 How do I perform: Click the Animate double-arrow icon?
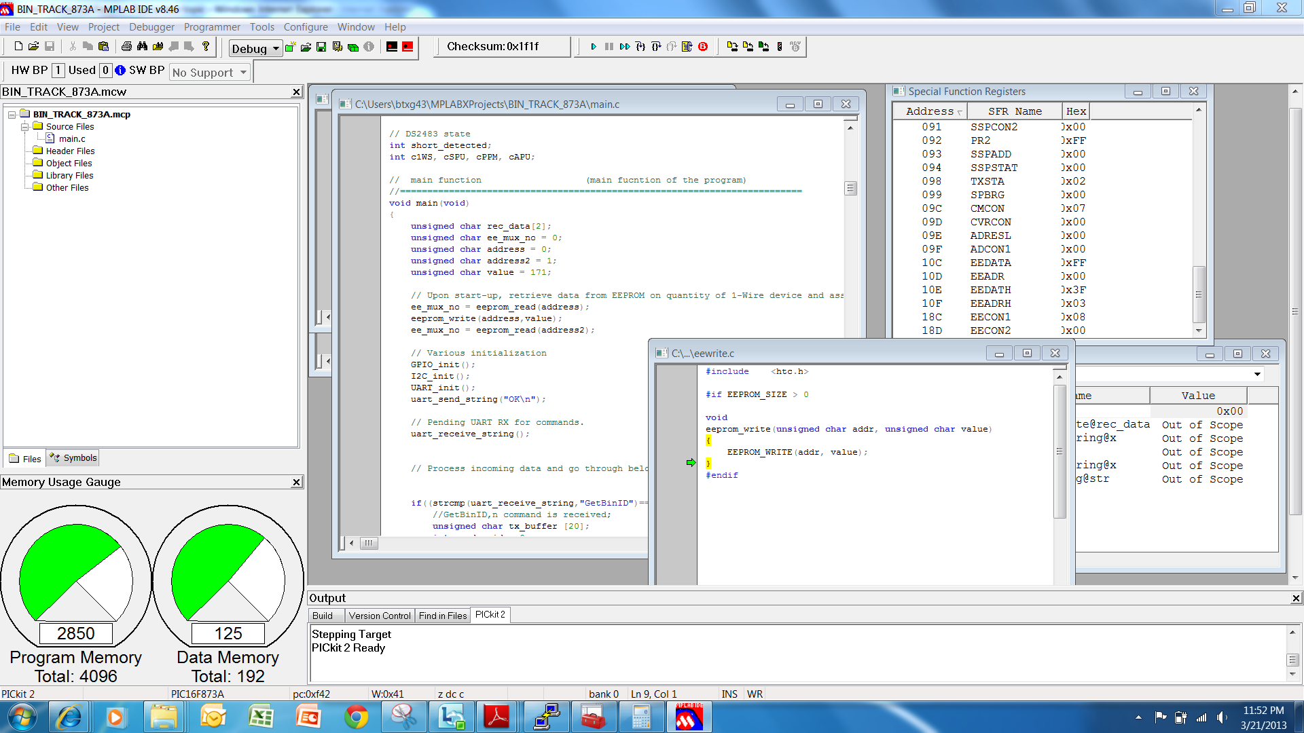[625, 47]
